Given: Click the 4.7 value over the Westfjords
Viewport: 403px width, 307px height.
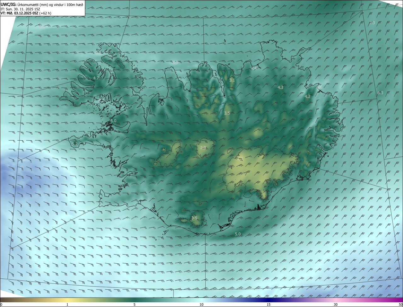Looking at the screenshot, I should [96, 78].
